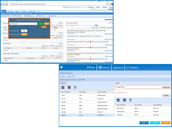
Task: Open the Write tab
Action: click(x=91, y=67)
